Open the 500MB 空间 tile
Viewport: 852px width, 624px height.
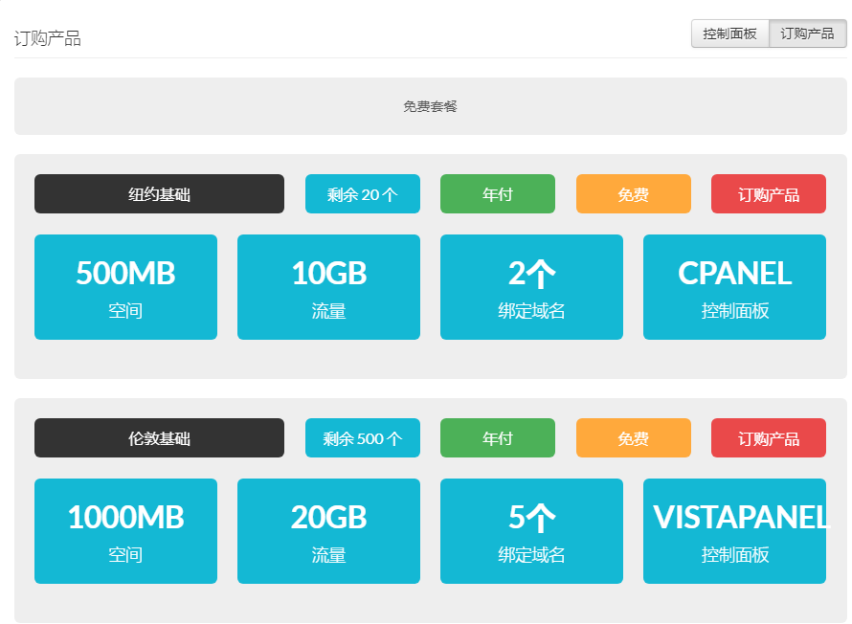tap(125, 287)
